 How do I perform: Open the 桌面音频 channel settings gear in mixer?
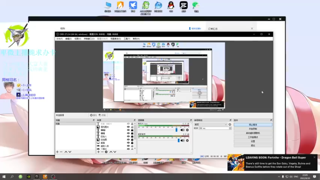coord(187,140)
